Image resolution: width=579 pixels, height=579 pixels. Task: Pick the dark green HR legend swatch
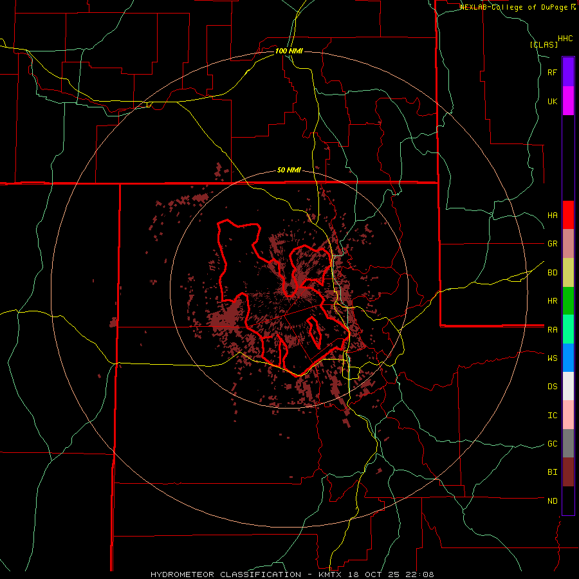coord(568,301)
